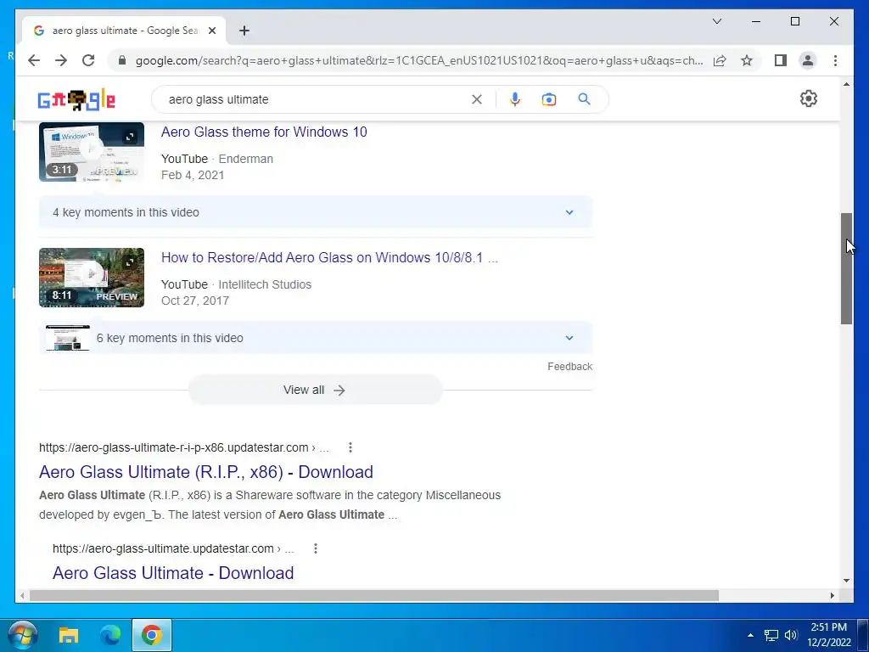Launch Microsoft Edge from taskbar
This screenshot has height=652, width=869.
click(x=110, y=635)
